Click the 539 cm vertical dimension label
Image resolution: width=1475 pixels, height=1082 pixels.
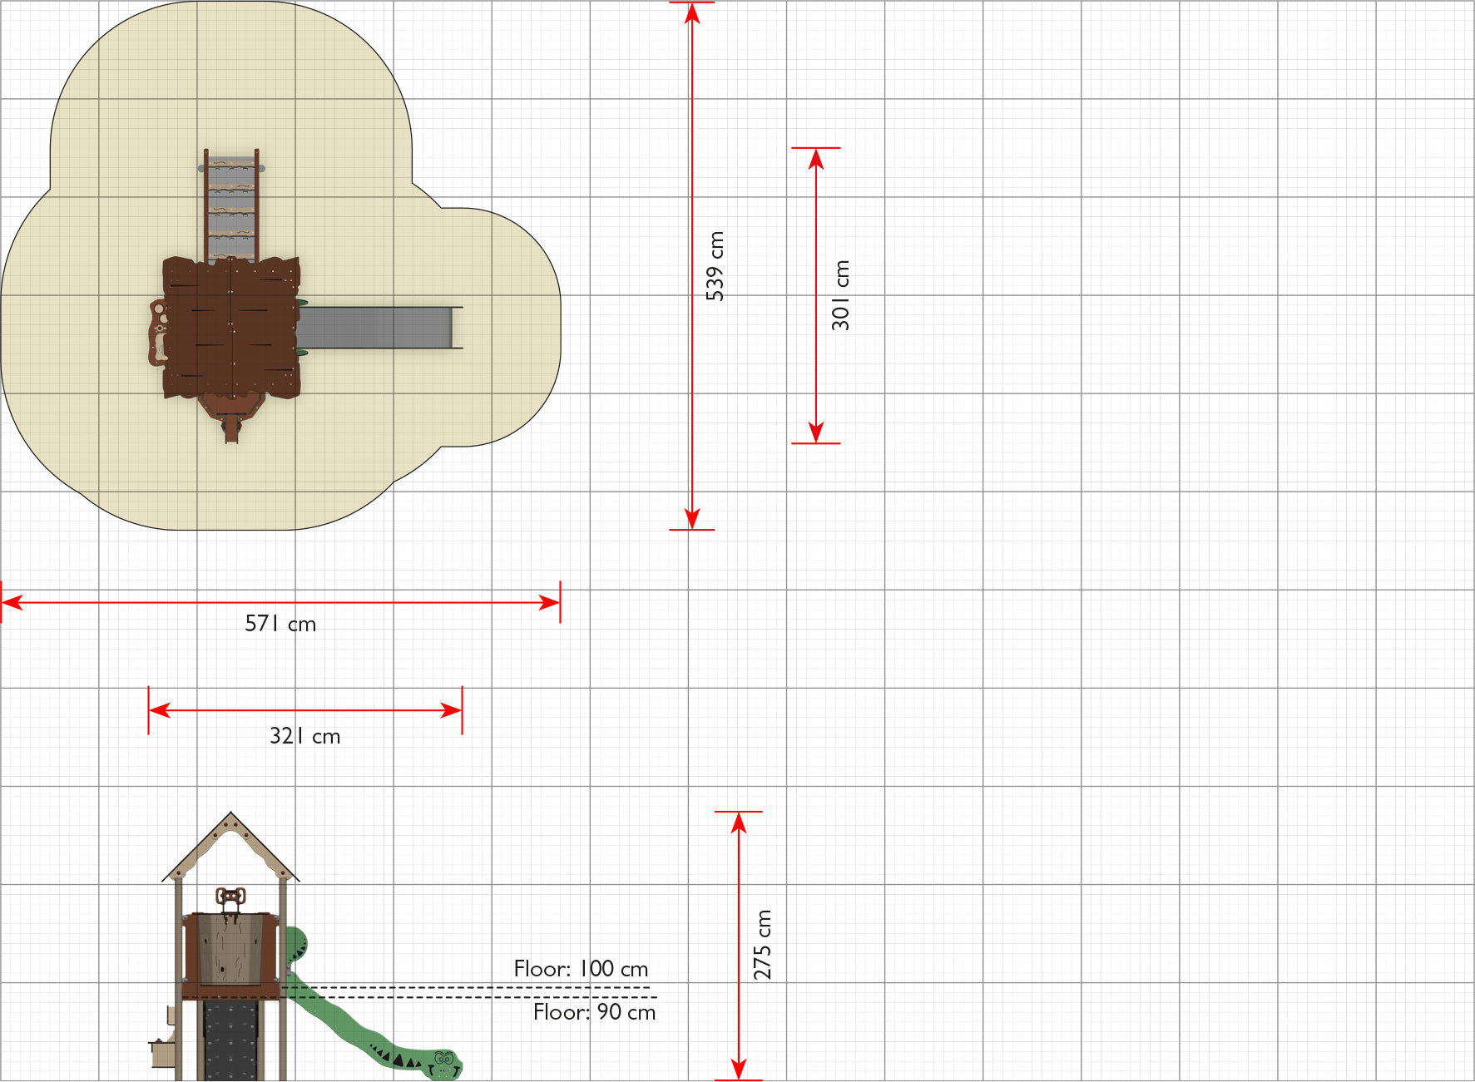click(x=715, y=266)
